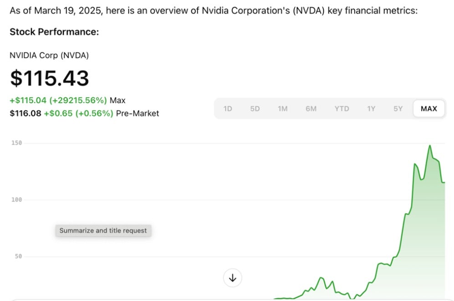Click the $115.43 stock price
454x301 pixels.
click(49, 78)
